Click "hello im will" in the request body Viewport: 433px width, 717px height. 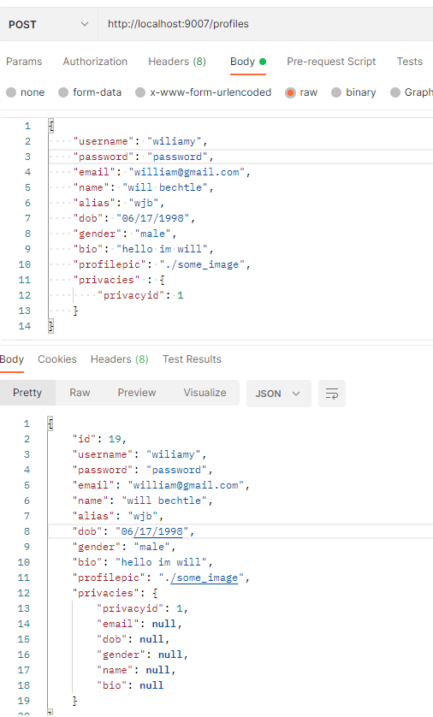click(x=162, y=249)
